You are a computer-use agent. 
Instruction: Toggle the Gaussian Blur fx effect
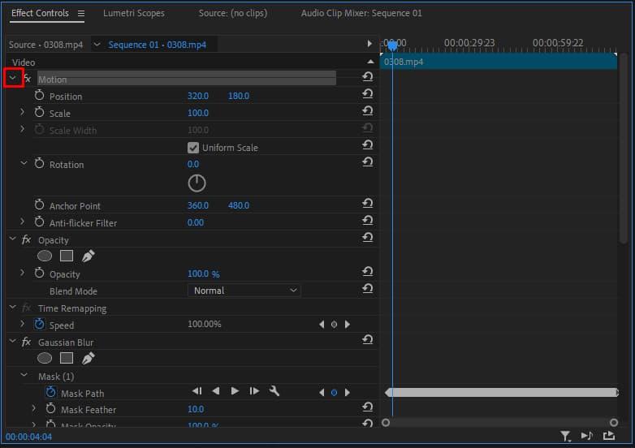coord(26,342)
